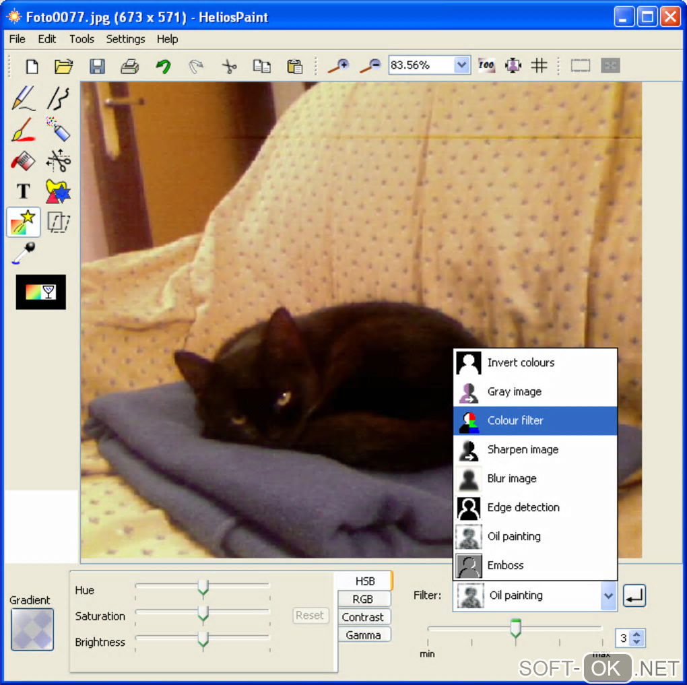The height and width of the screenshot is (685, 687).
Task: Open the File menu
Action: [17, 39]
